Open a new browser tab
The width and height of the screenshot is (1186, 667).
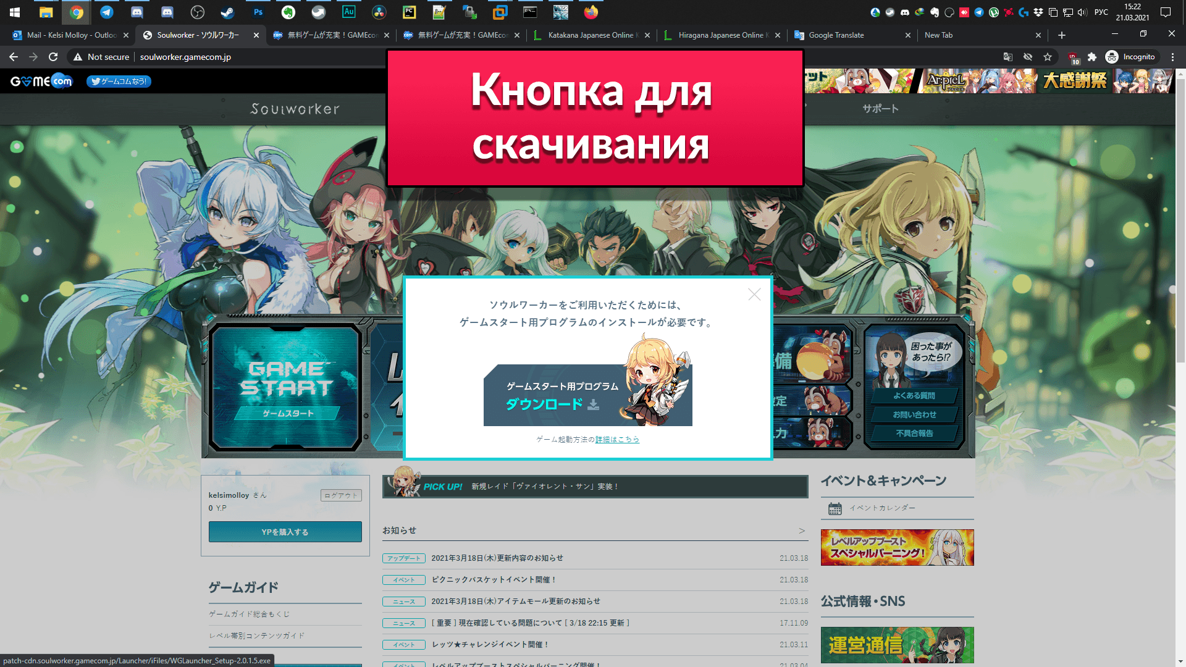point(1062,35)
